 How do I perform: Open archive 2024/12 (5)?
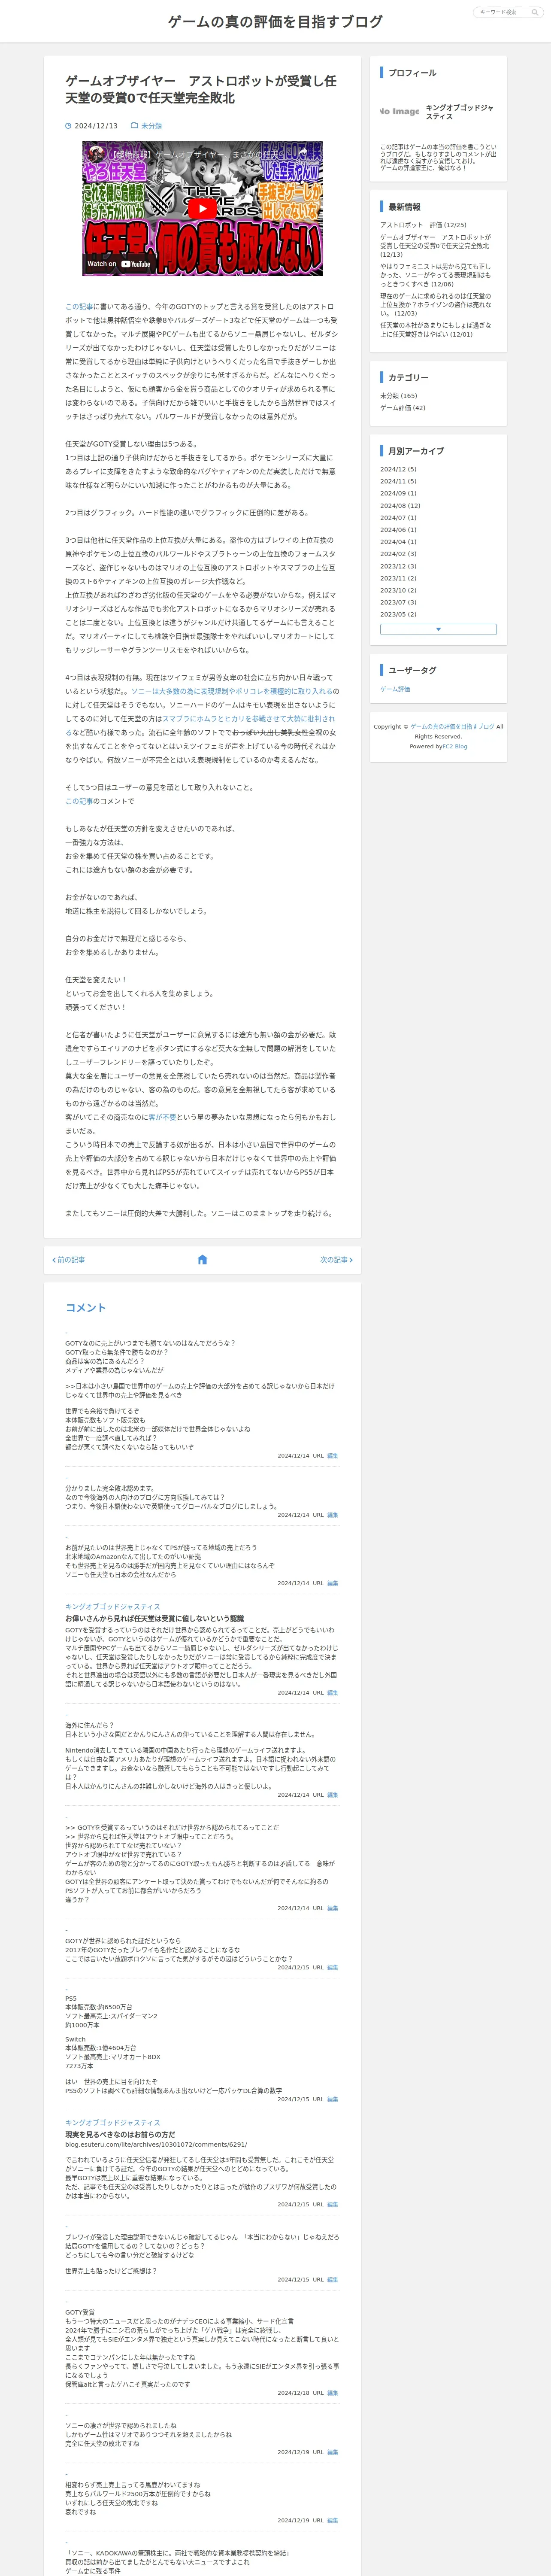(398, 469)
